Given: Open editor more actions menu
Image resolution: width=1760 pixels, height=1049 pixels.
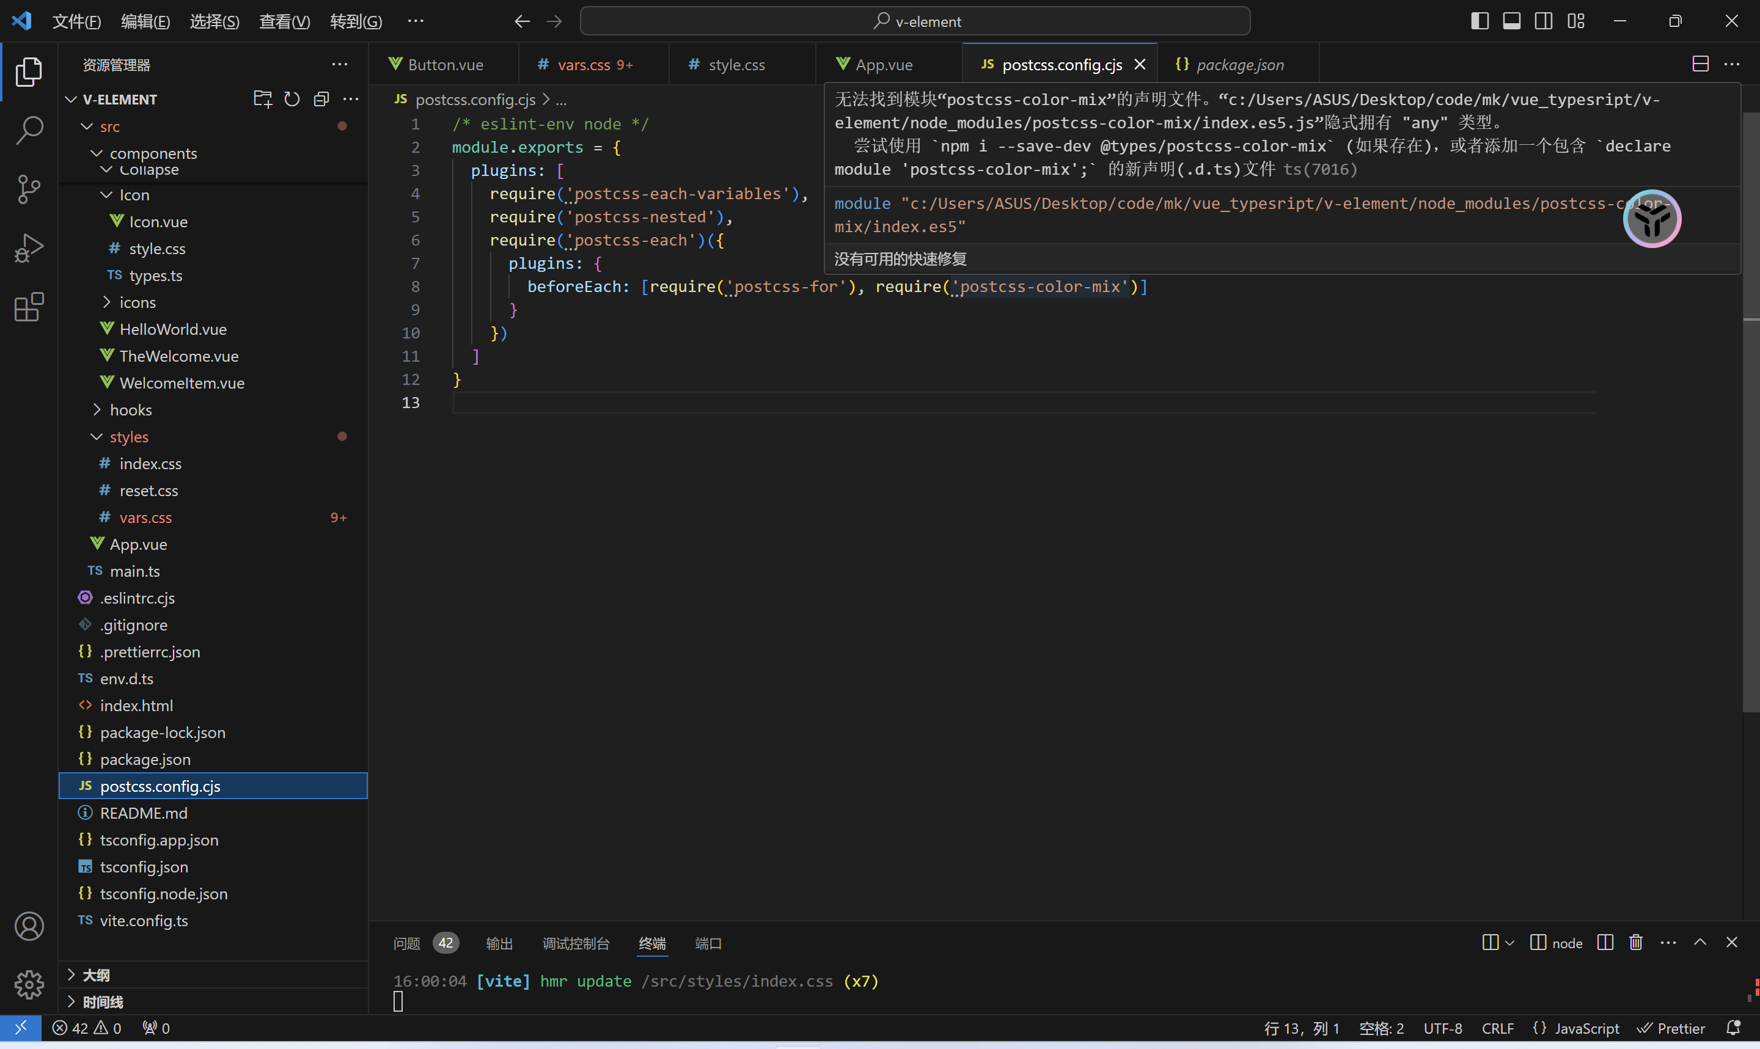Looking at the screenshot, I should tap(1732, 64).
